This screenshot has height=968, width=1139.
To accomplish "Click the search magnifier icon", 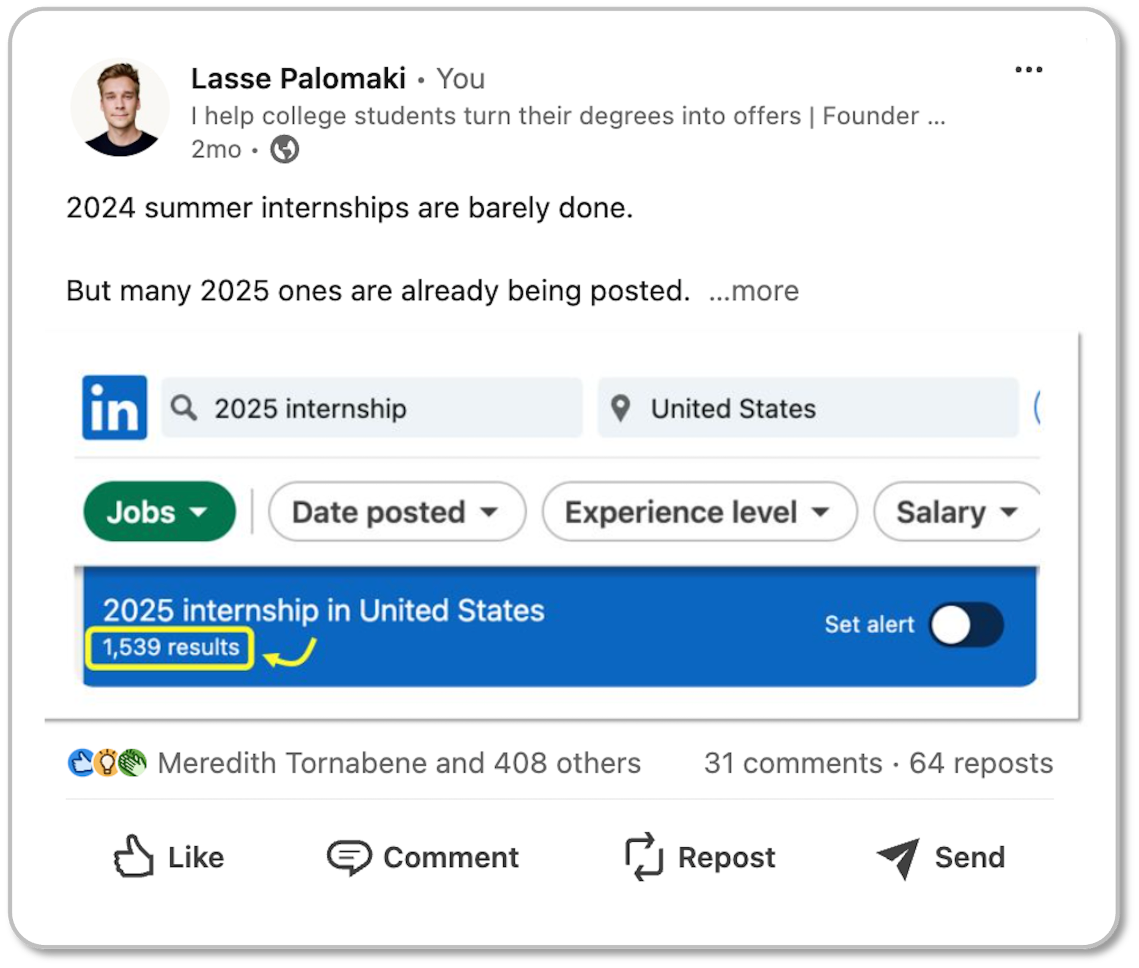I will pos(183,408).
